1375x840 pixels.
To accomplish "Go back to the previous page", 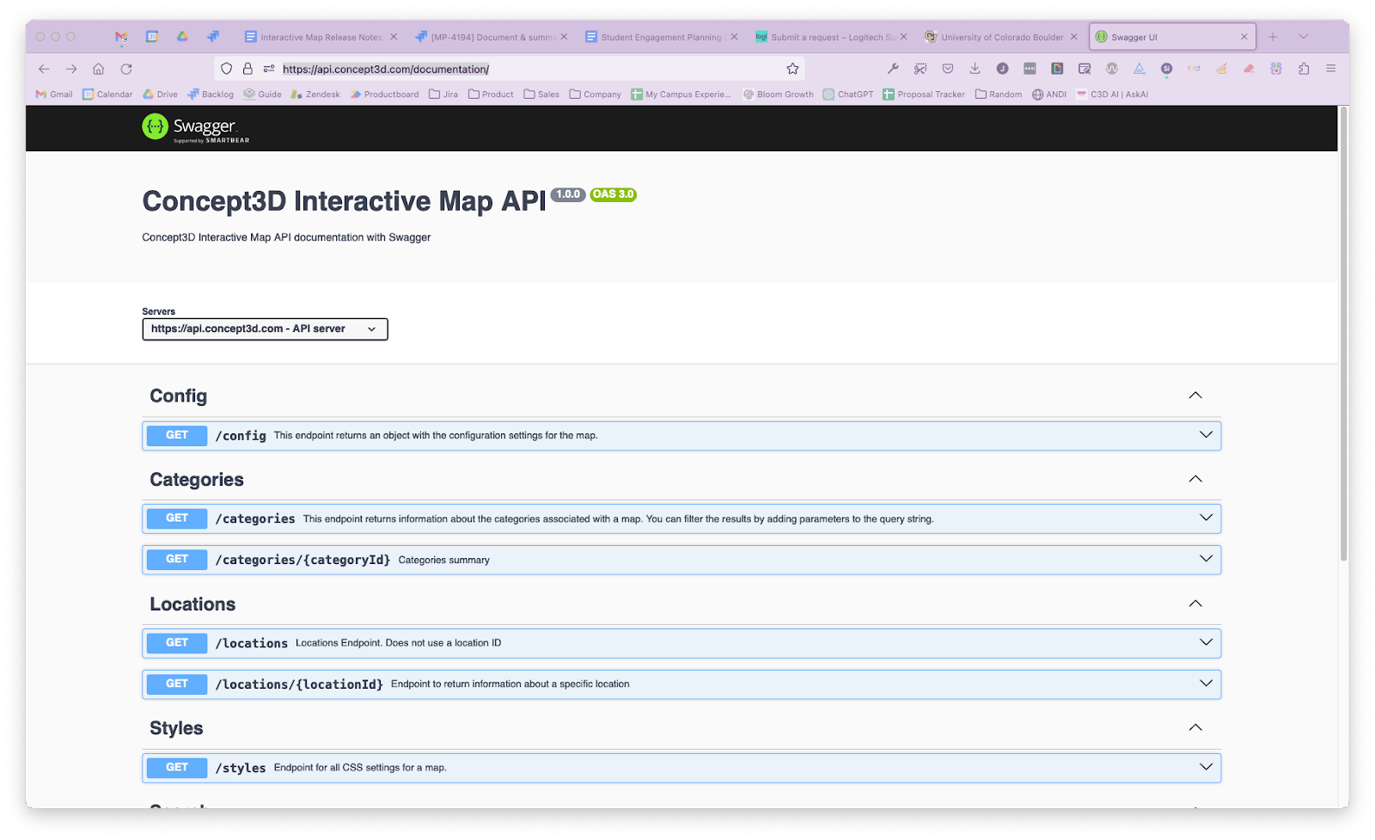I will point(44,69).
